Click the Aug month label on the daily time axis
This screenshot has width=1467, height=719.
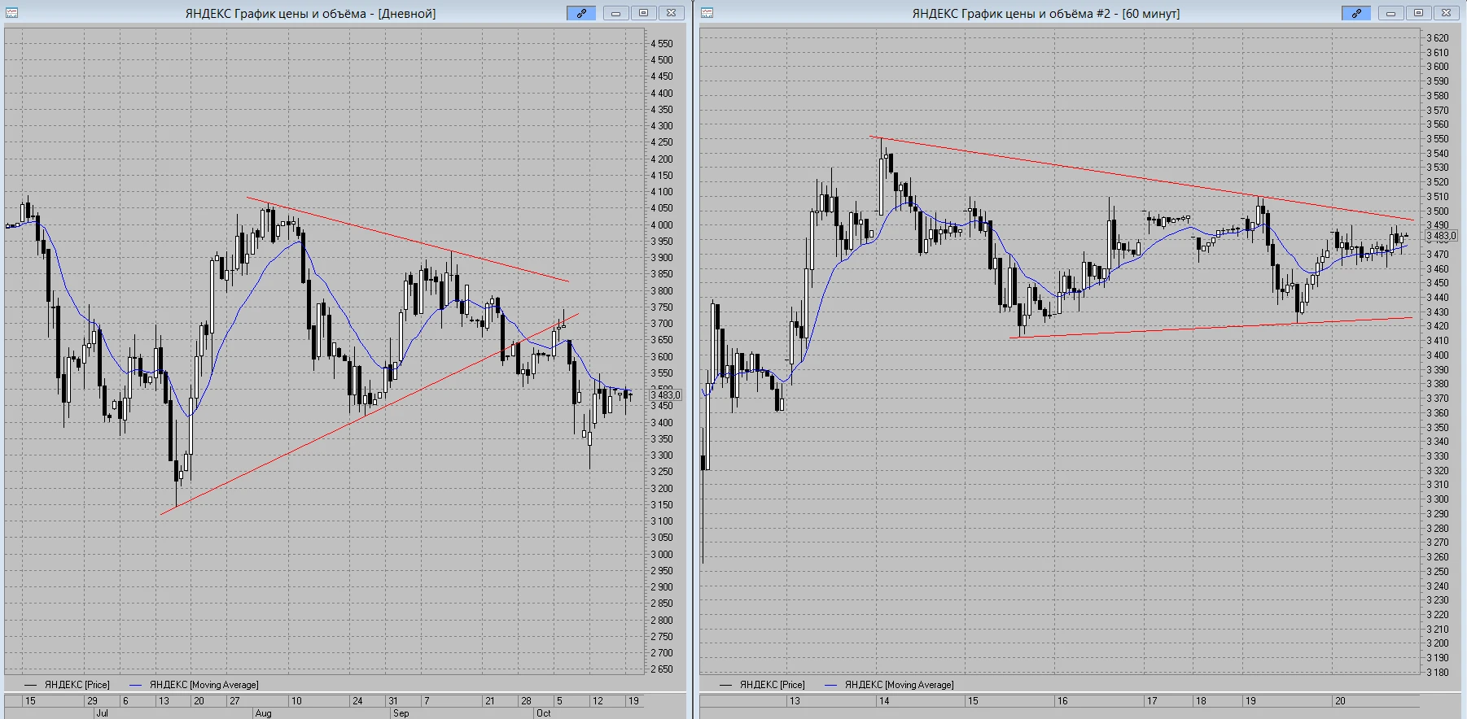(x=263, y=713)
